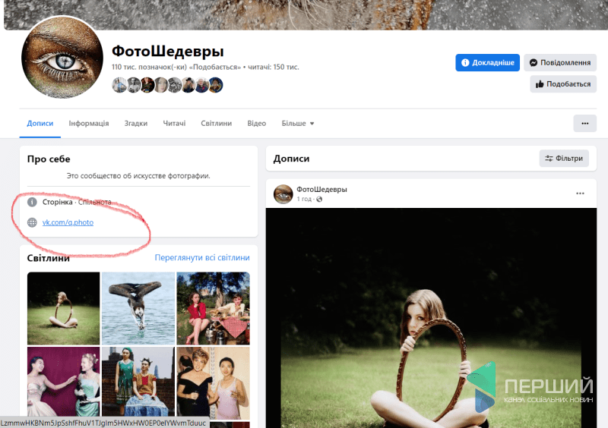Open the vk.com/g.photo link
This screenshot has width=608, height=428.
[68, 222]
